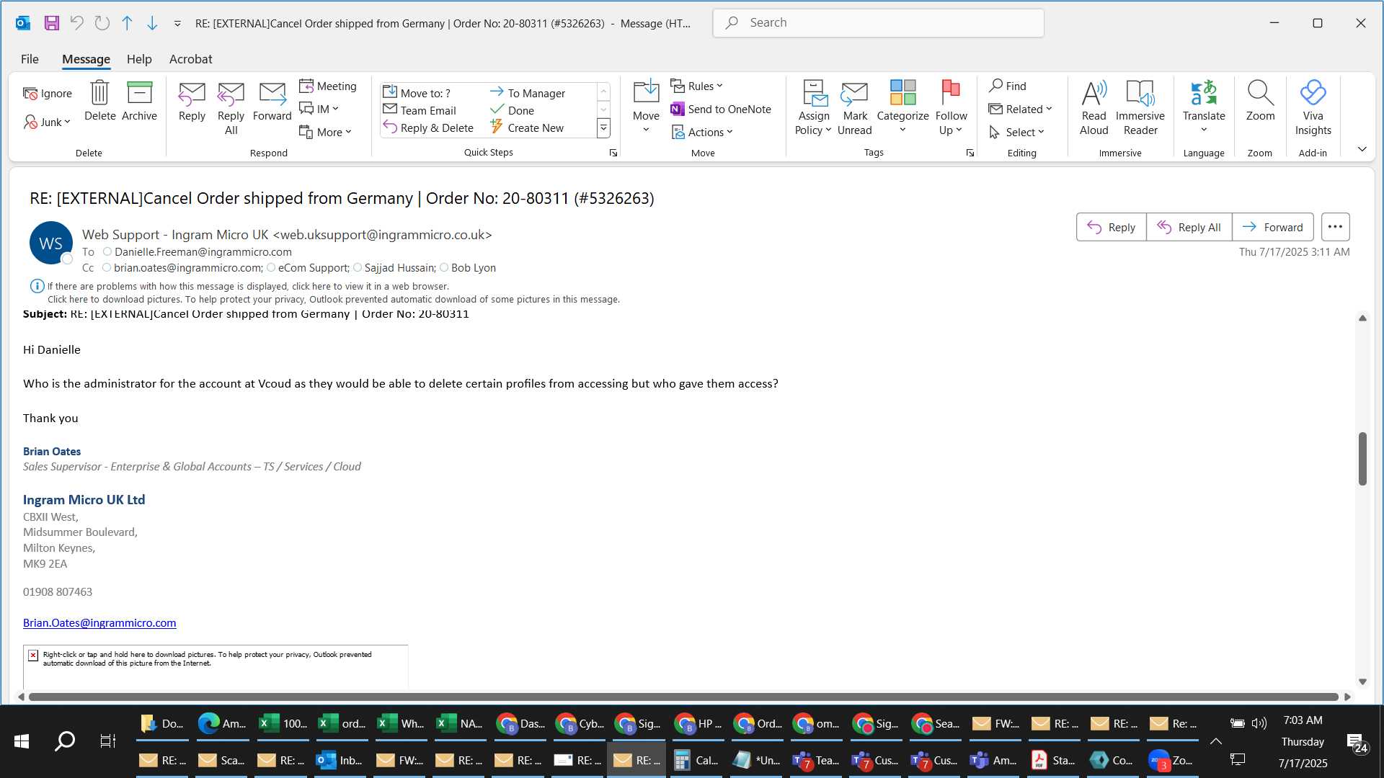Click info bar to download pictures
This screenshot has width=1384, height=778.
point(333,299)
